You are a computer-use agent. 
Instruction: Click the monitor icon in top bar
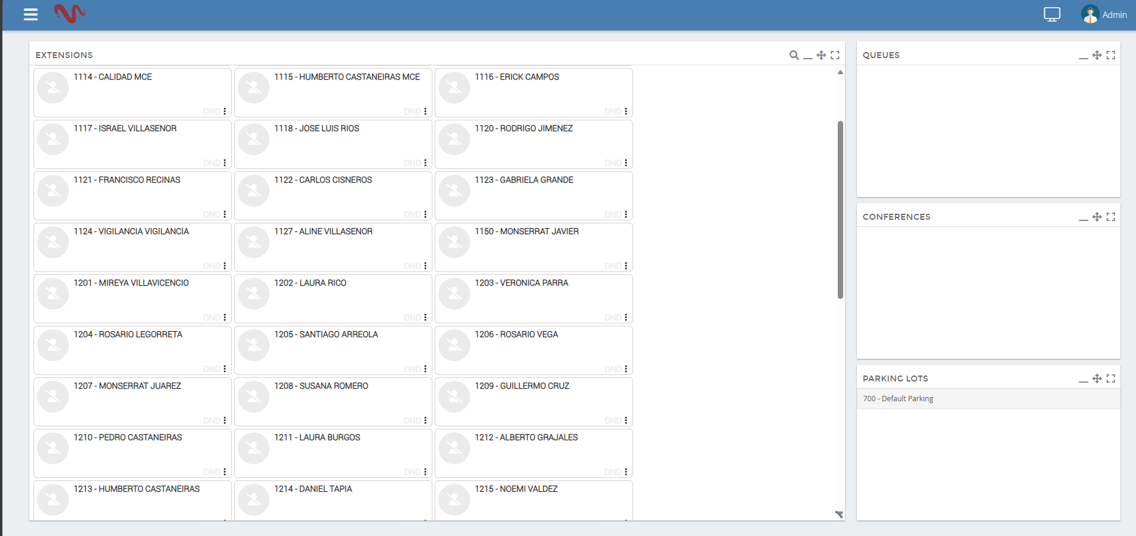point(1052,14)
